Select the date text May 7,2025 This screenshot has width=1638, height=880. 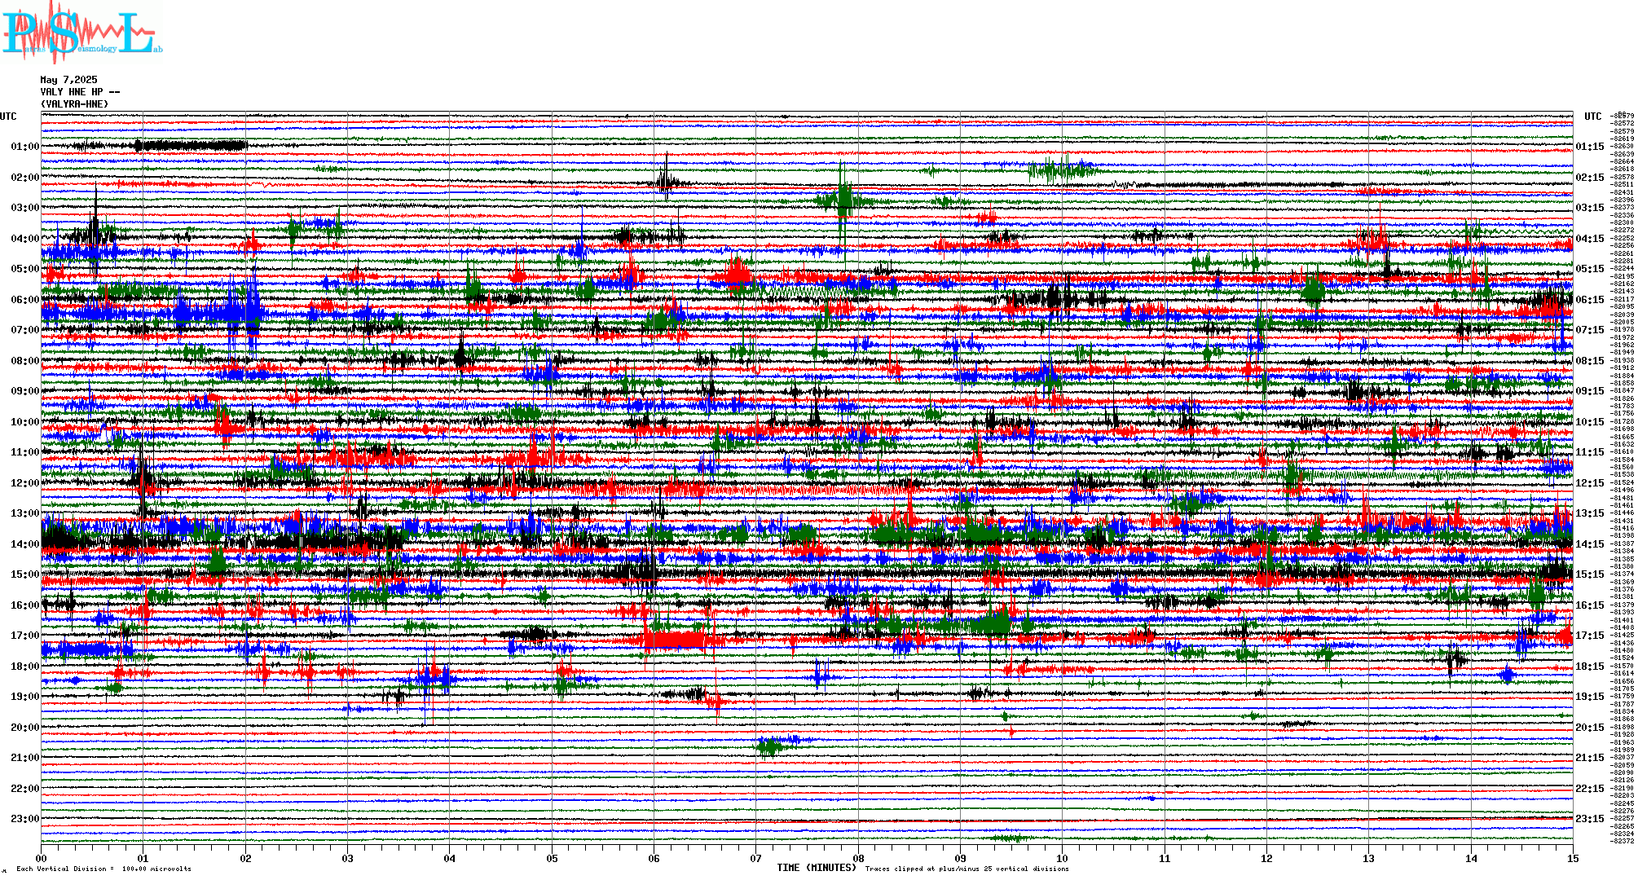point(68,80)
